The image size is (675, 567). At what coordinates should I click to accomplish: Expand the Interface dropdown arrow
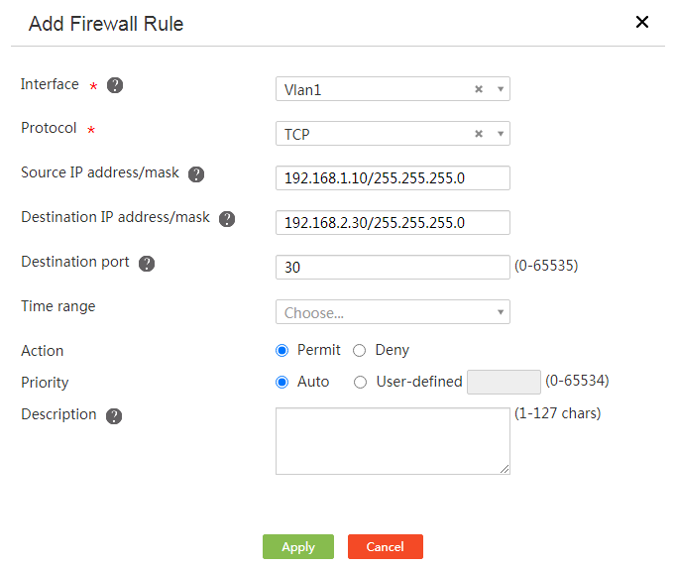click(x=501, y=89)
